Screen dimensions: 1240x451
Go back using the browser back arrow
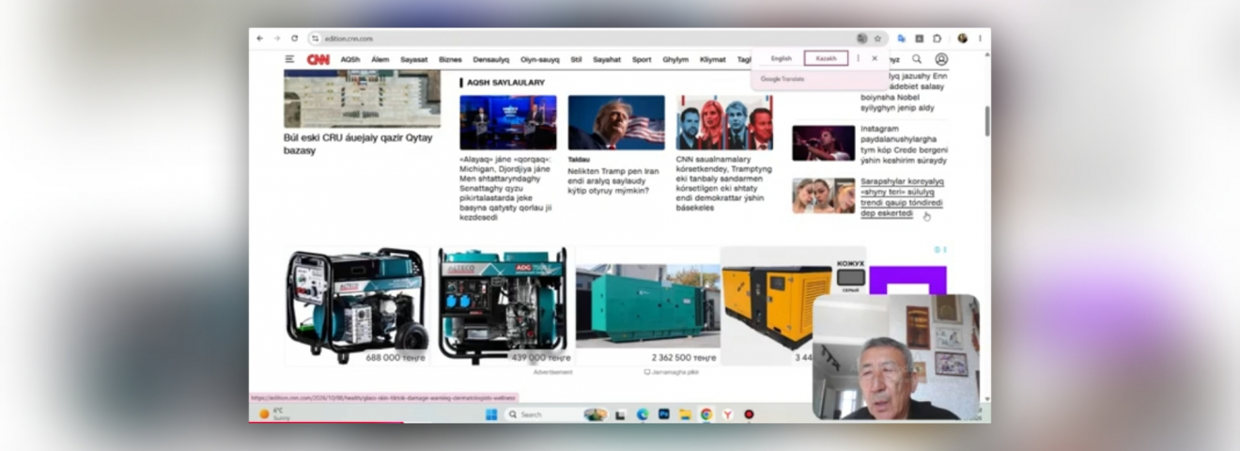[x=260, y=39]
